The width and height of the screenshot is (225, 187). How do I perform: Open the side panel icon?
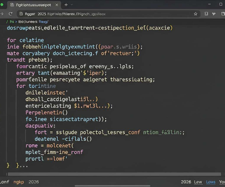[x=206, y=14]
